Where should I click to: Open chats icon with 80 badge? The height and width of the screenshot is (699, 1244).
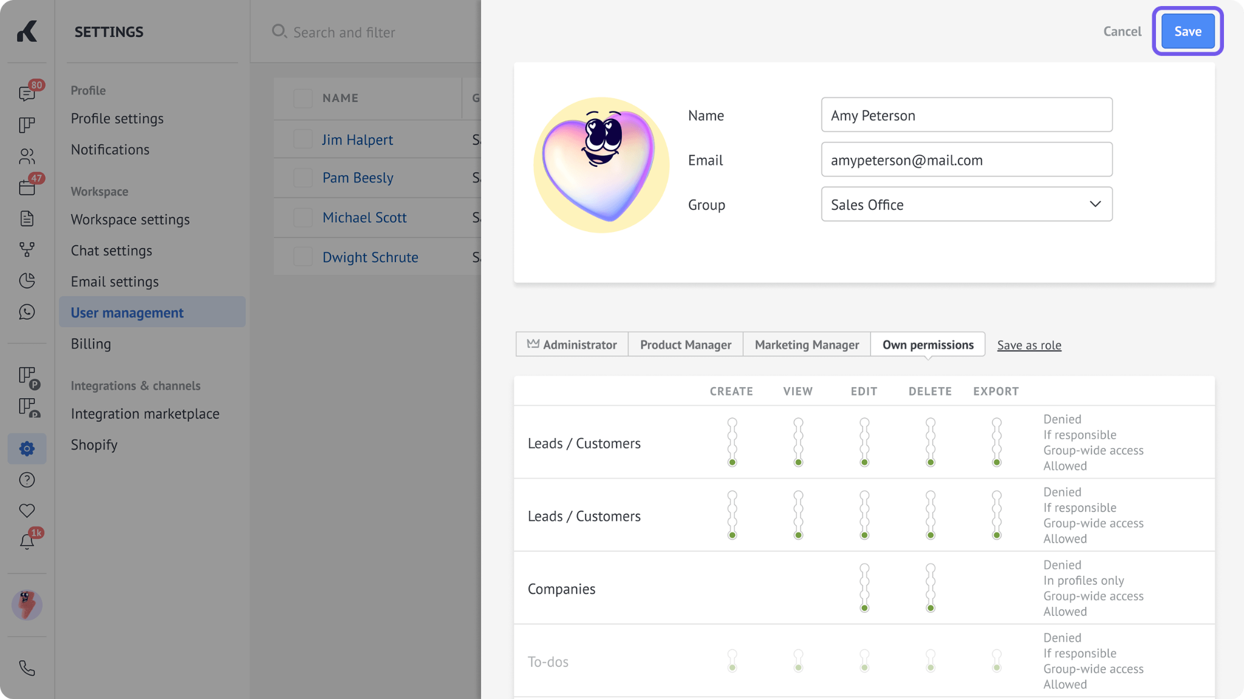coord(27,93)
